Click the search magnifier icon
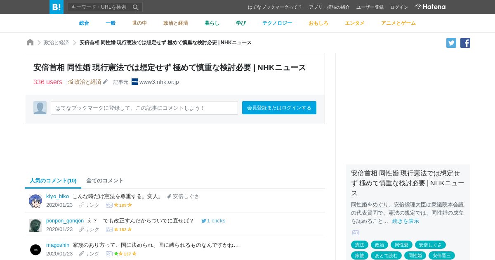 (136, 7)
